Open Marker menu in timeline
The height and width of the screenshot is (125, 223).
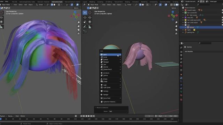23,116
